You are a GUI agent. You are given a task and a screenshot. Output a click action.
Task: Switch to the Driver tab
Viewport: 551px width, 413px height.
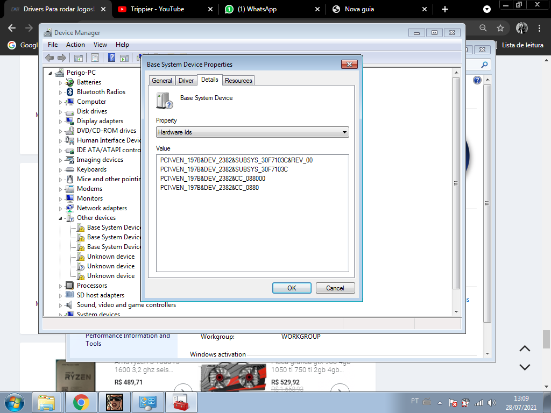click(186, 81)
